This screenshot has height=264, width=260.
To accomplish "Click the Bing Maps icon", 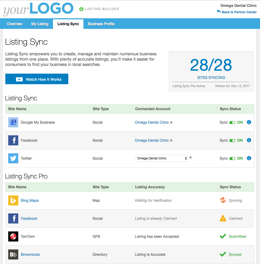I will tap(13, 200).
